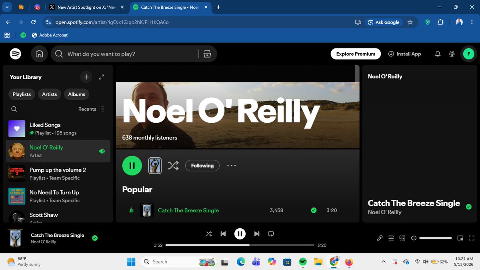Open the lyrics microphone icon

380,238
